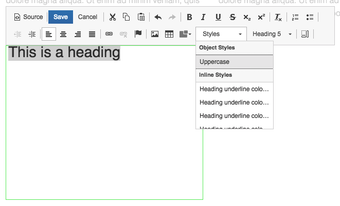
Task: Open the templates dropdown icon
Action: tap(185, 34)
